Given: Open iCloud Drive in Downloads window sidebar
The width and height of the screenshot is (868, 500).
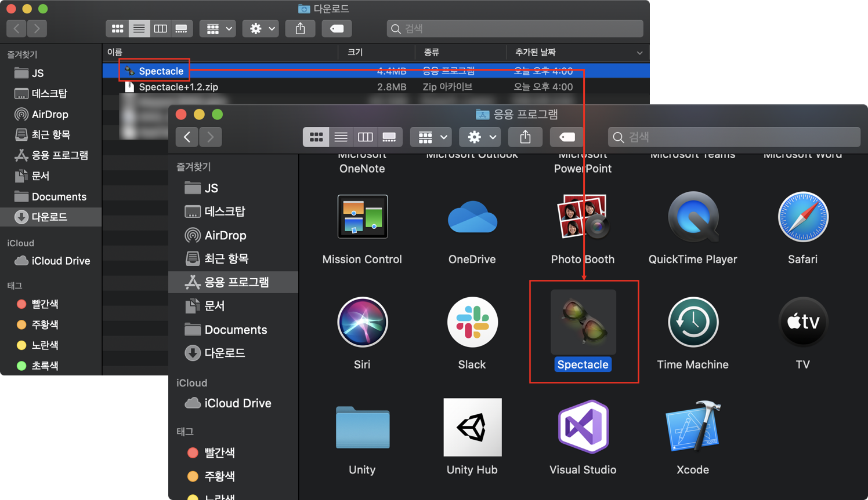Looking at the screenshot, I should point(51,261).
